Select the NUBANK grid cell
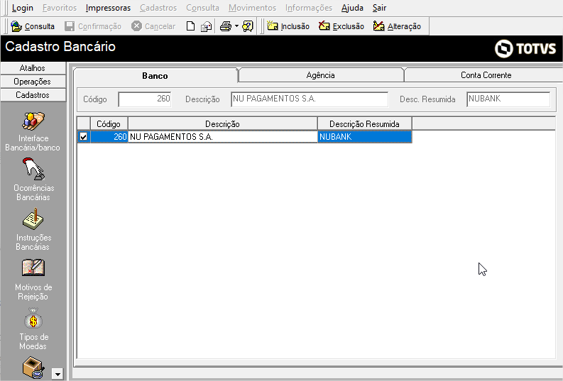The width and height of the screenshot is (563, 381). pyautogui.click(x=364, y=137)
